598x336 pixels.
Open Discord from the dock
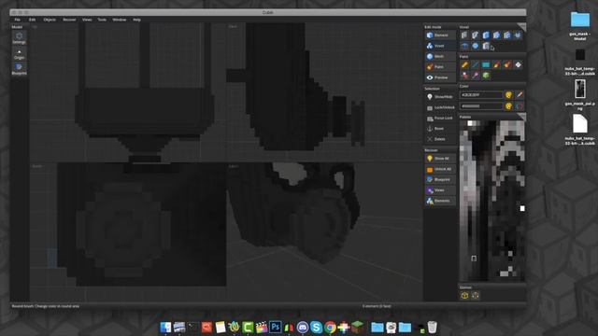(303, 328)
